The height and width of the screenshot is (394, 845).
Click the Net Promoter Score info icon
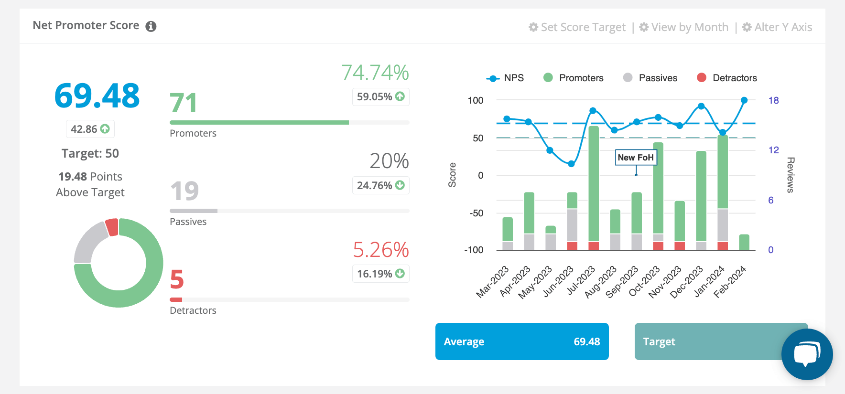click(x=151, y=26)
